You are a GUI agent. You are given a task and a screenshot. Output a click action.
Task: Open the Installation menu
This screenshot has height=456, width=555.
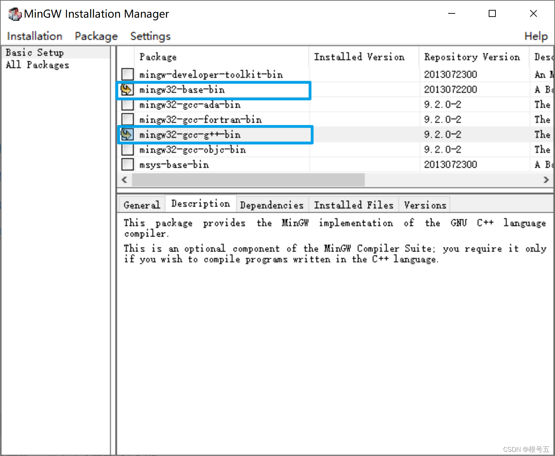[35, 36]
